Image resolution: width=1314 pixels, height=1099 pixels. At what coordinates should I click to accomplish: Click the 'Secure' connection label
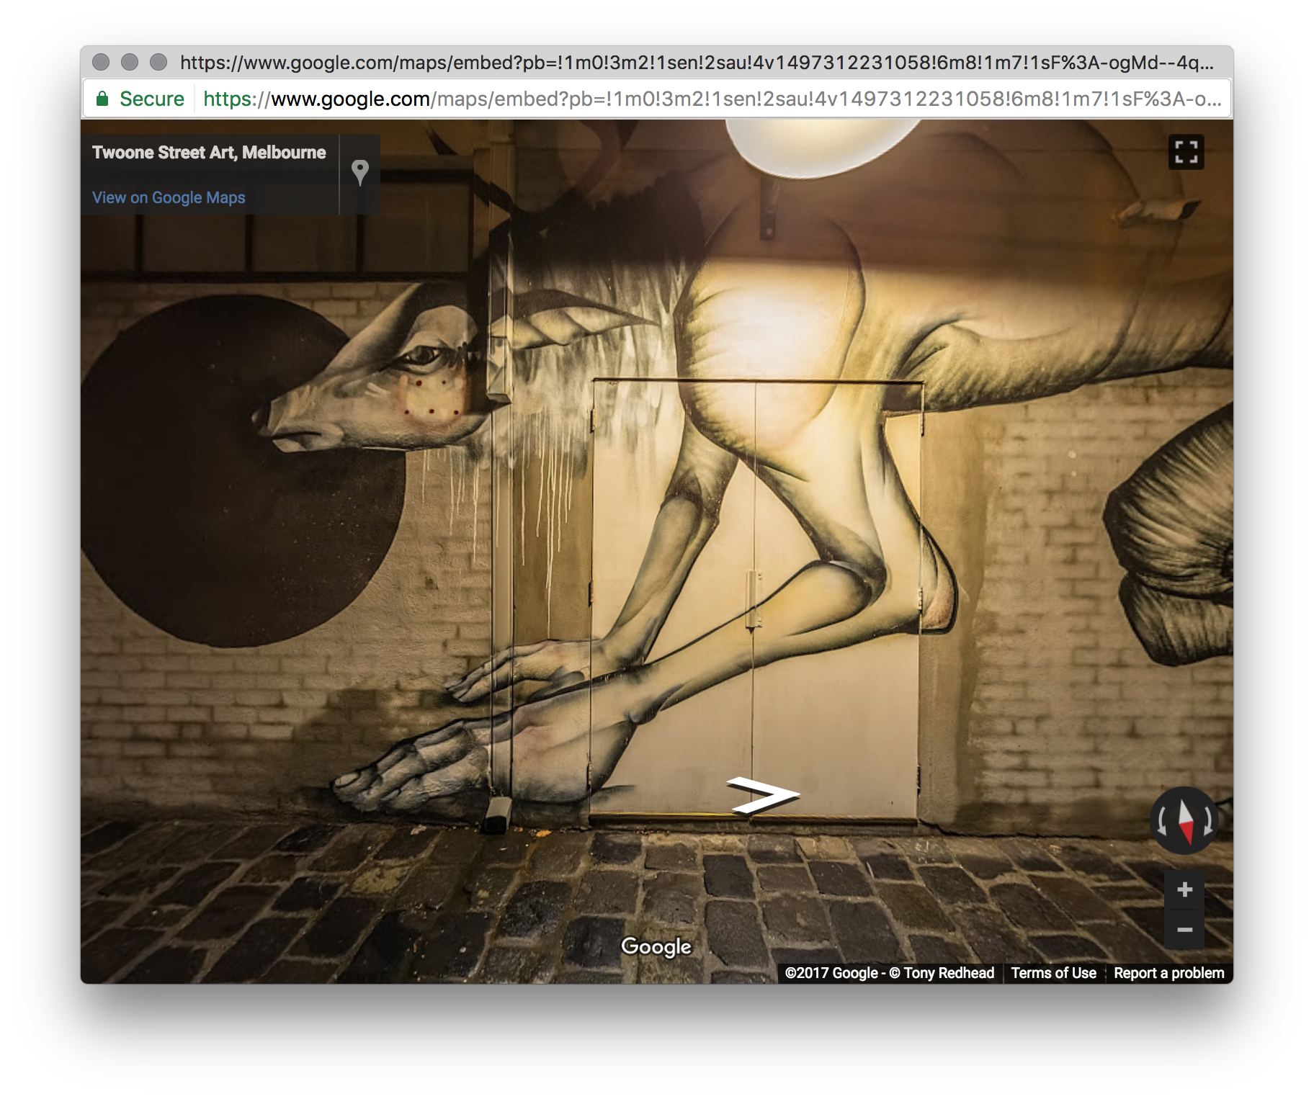pos(151,99)
